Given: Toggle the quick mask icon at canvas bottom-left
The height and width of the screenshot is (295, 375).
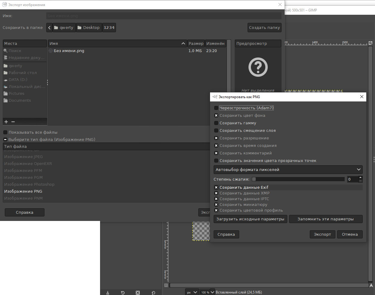Looking at the screenshot, I should tap(166, 285).
